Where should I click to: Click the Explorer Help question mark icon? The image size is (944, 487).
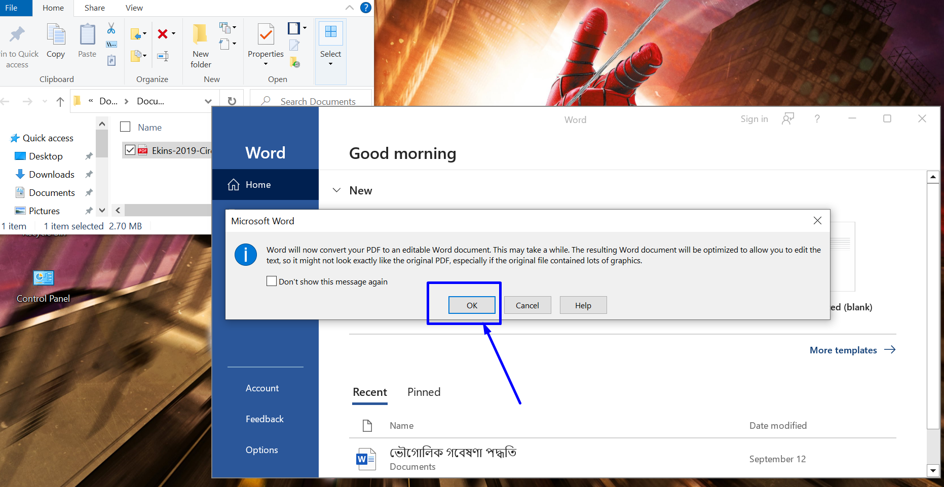pos(365,8)
